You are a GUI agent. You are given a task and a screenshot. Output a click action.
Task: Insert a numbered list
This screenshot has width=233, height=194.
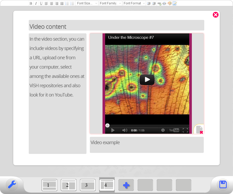coord(67,3)
